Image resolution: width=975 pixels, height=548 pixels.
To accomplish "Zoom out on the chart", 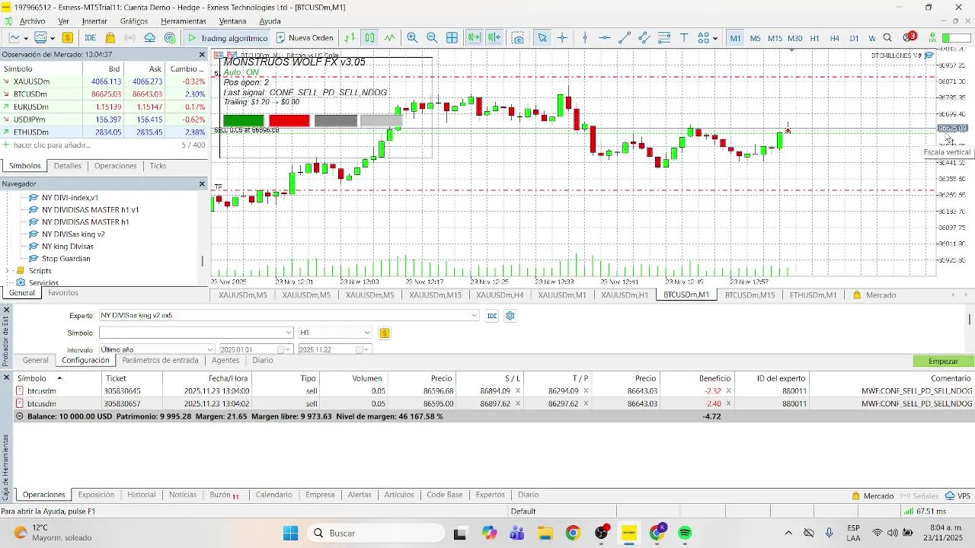I will pyautogui.click(x=432, y=37).
